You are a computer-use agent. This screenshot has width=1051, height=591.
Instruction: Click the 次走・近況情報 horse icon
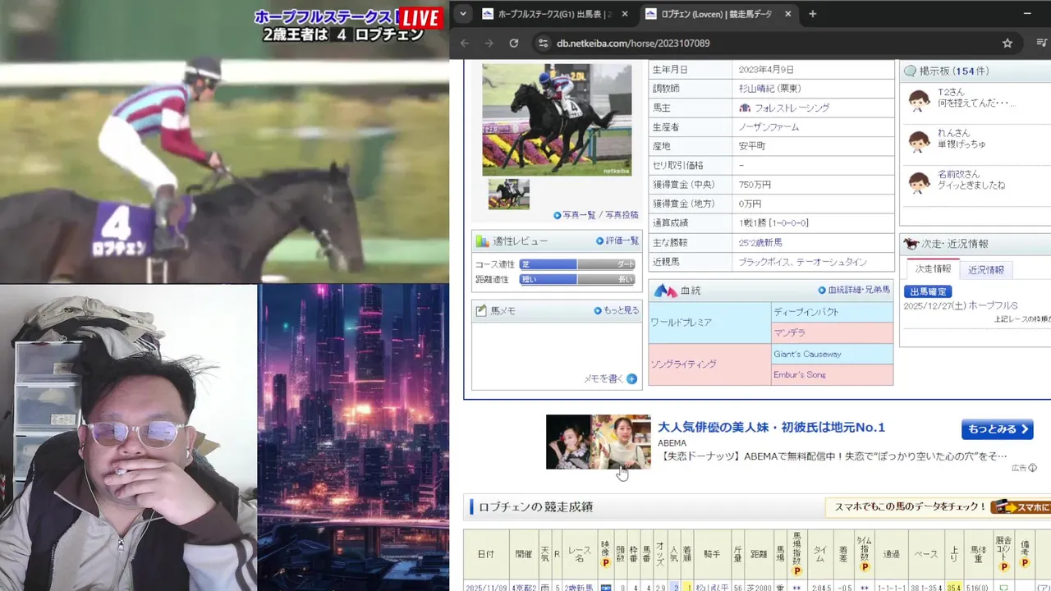[911, 244]
